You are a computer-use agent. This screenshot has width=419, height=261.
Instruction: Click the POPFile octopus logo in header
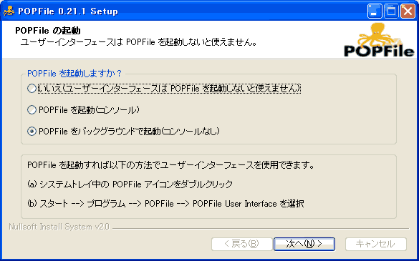point(379,40)
